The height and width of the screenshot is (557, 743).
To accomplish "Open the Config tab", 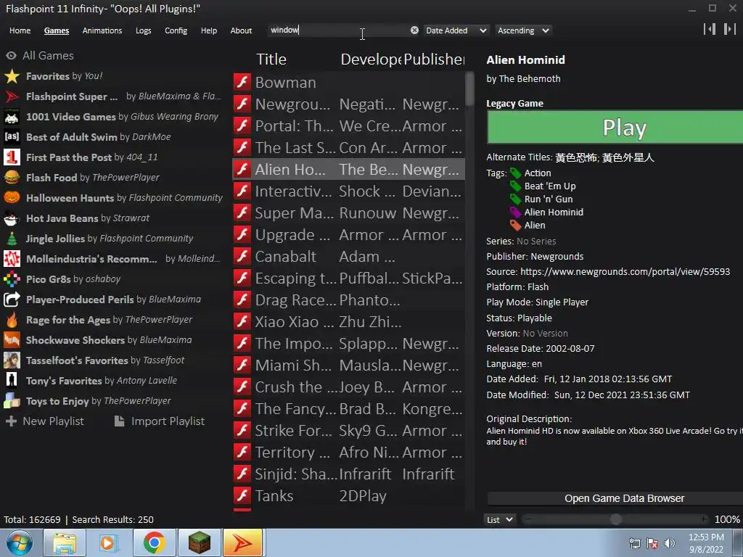I will click(176, 30).
